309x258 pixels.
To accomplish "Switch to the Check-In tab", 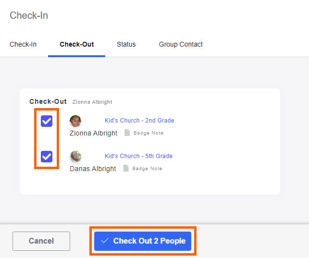I will [23, 44].
